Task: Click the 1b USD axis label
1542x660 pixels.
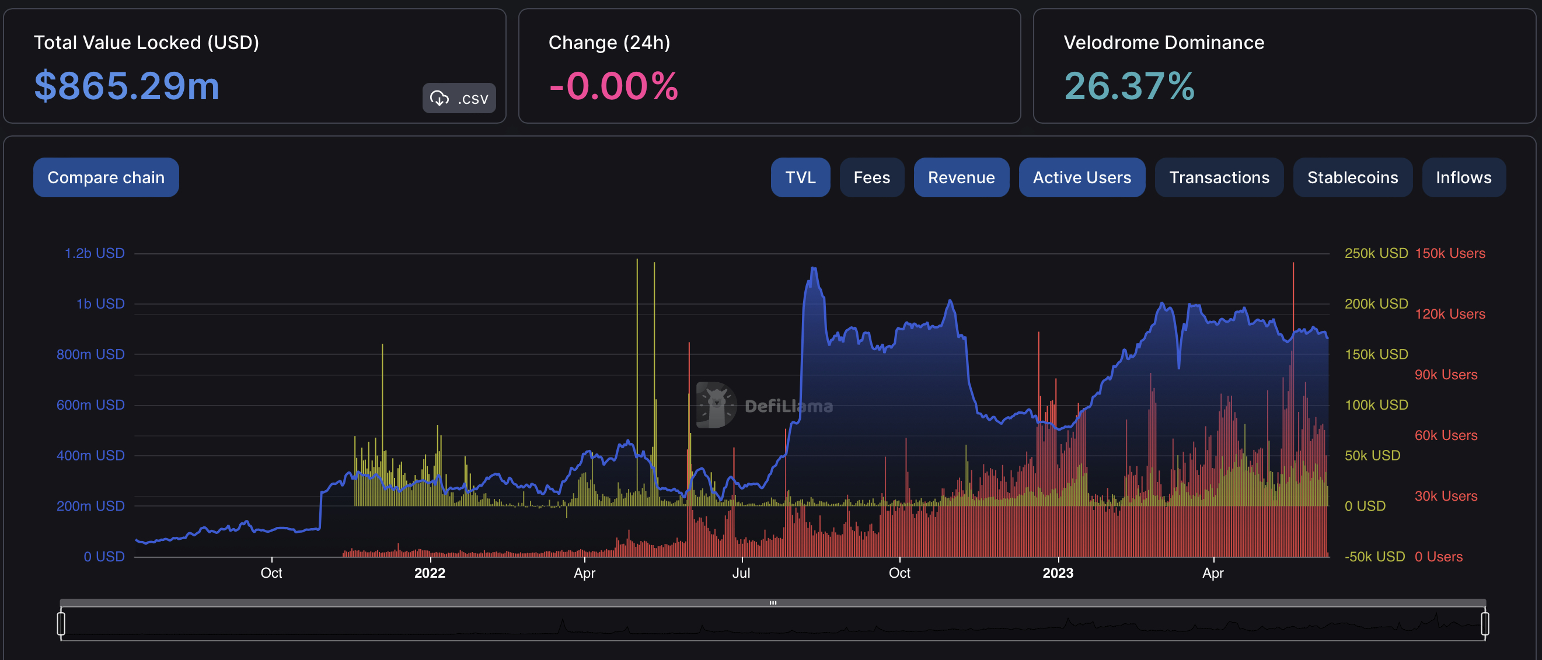Action: pos(100,304)
